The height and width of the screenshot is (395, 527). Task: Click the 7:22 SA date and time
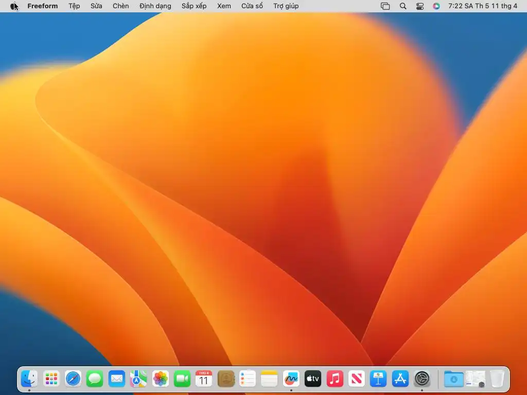pyautogui.click(x=483, y=6)
